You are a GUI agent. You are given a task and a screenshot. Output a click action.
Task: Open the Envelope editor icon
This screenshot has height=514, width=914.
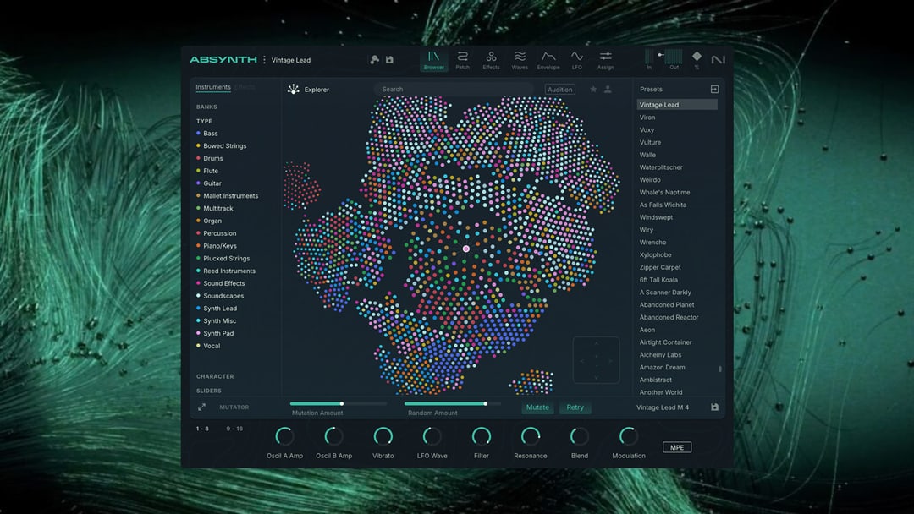point(548,59)
